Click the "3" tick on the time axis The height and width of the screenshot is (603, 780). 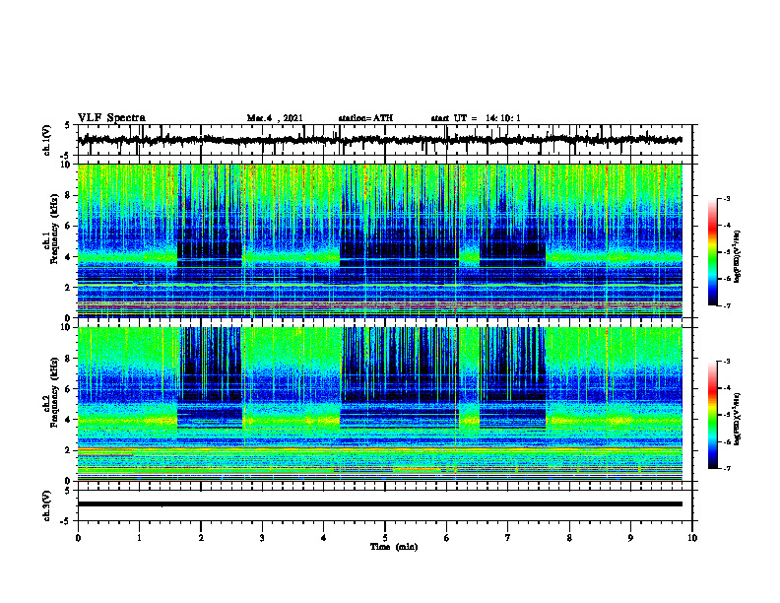coord(262,538)
